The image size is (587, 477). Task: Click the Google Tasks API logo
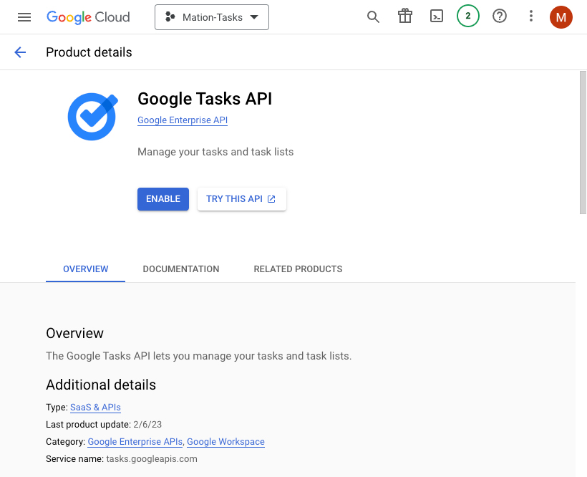pos(93,117)
